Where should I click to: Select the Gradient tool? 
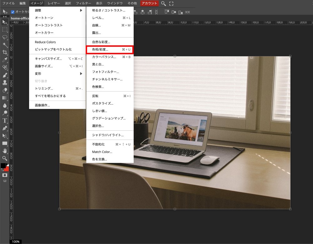point(5,98)
